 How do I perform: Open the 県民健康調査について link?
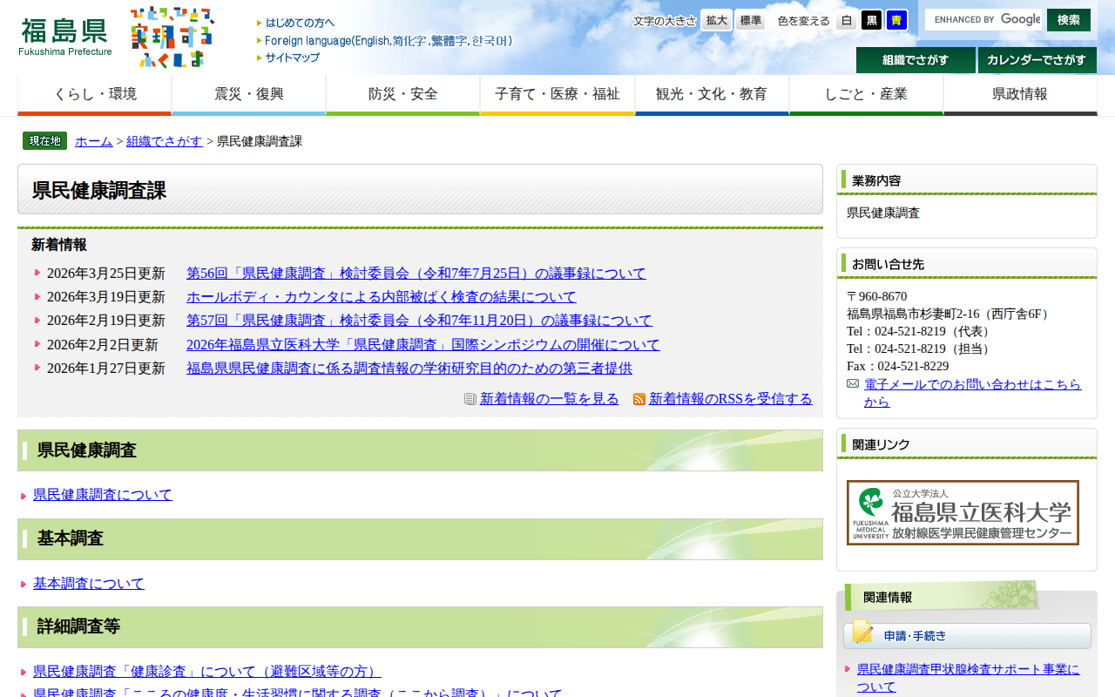102,494
